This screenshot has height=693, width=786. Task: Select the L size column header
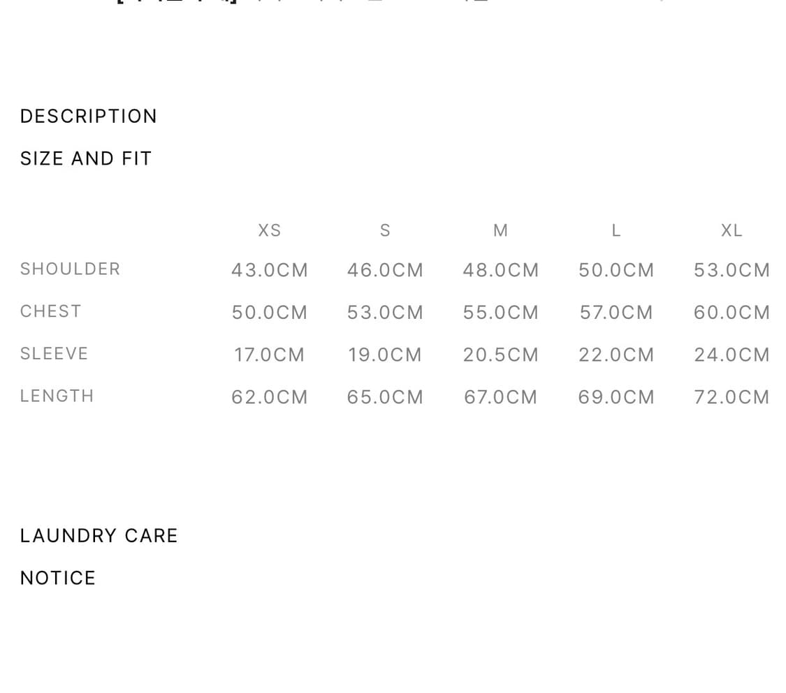pos(616,230)
